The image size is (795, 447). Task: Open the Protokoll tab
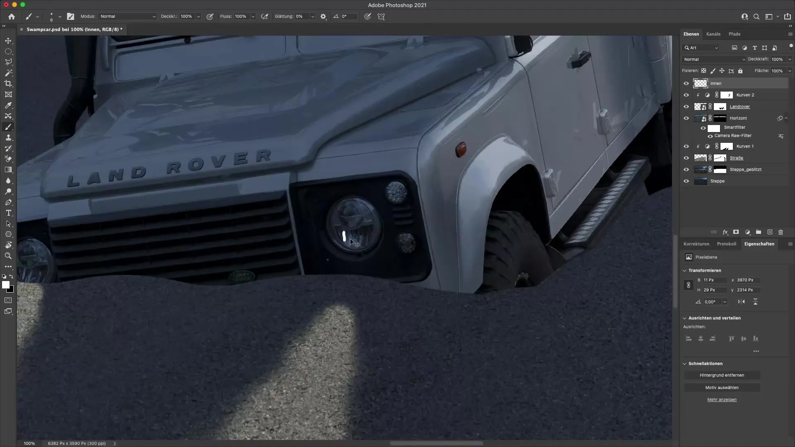[726, 244]
